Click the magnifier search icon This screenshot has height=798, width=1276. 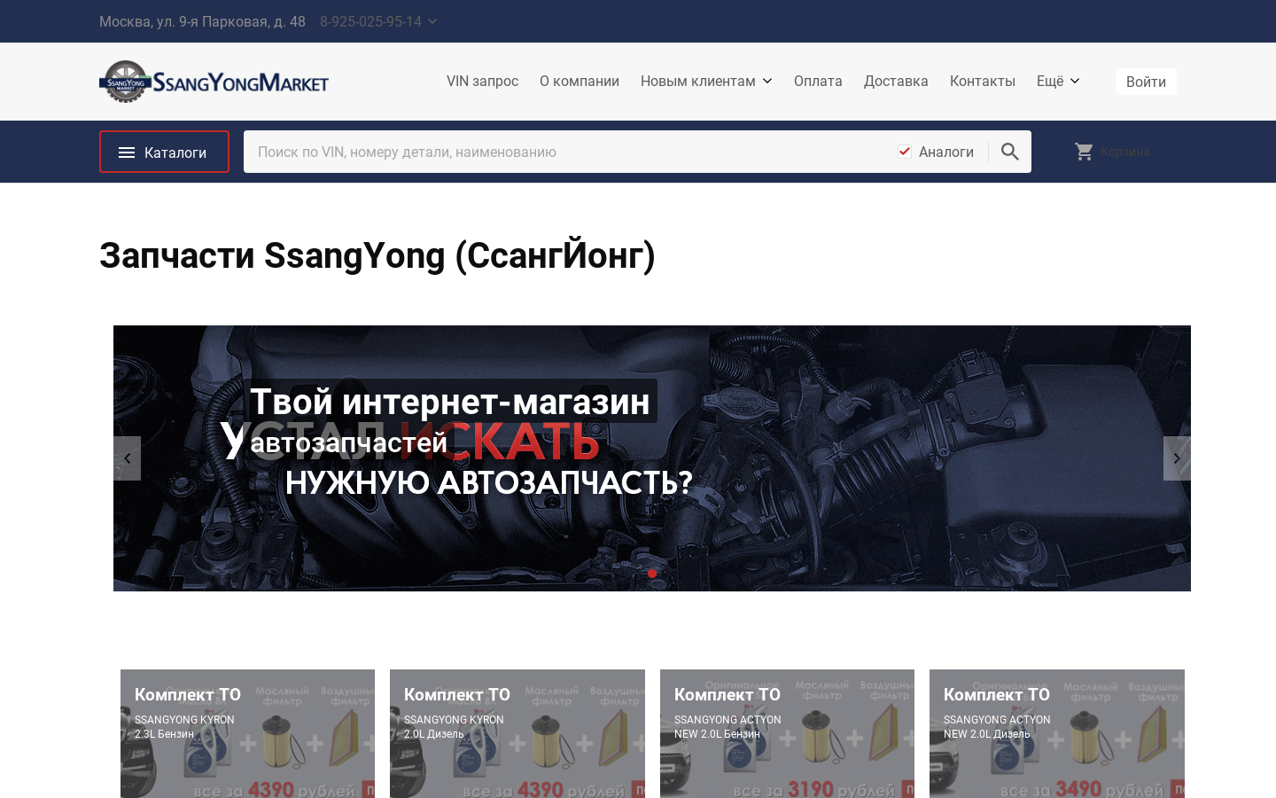(1010, 152)
